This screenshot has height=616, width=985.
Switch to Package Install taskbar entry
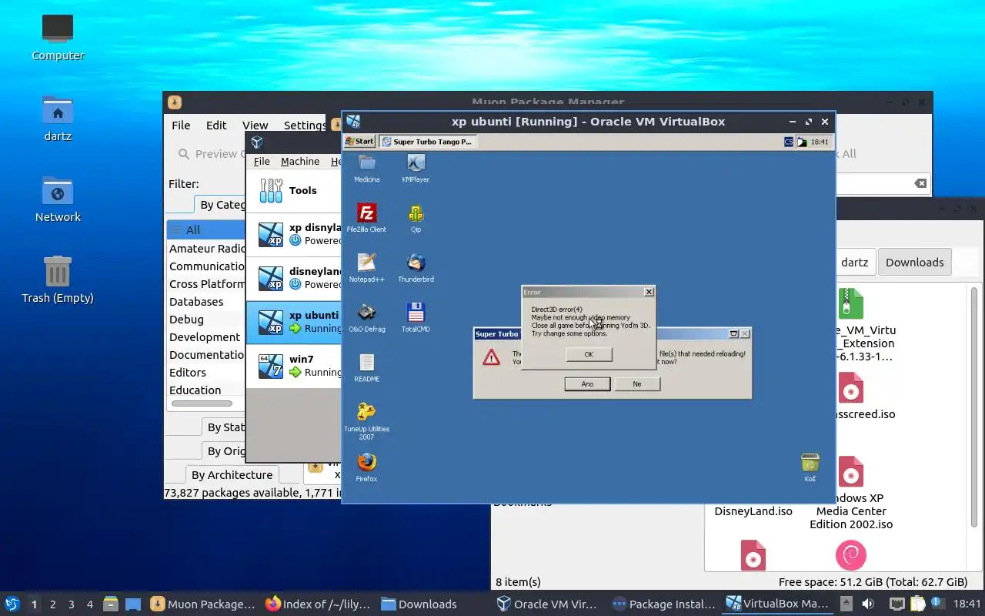tap(664, 604)
